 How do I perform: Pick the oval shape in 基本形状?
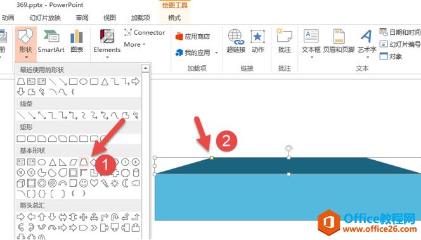click(42, 162)
